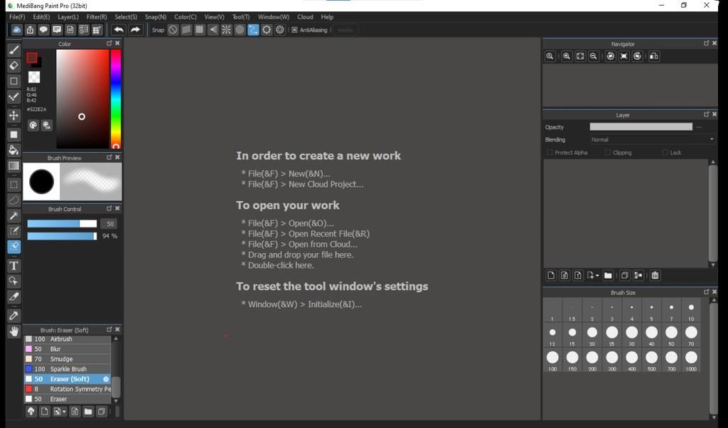Select the Bucket fill tool

[14, 150]
